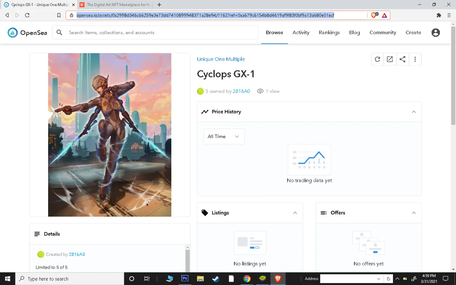Image resolution: width=456 pixels, height=285 pixels.
Task: Open the account profile icon
Action: pos(435,32)
